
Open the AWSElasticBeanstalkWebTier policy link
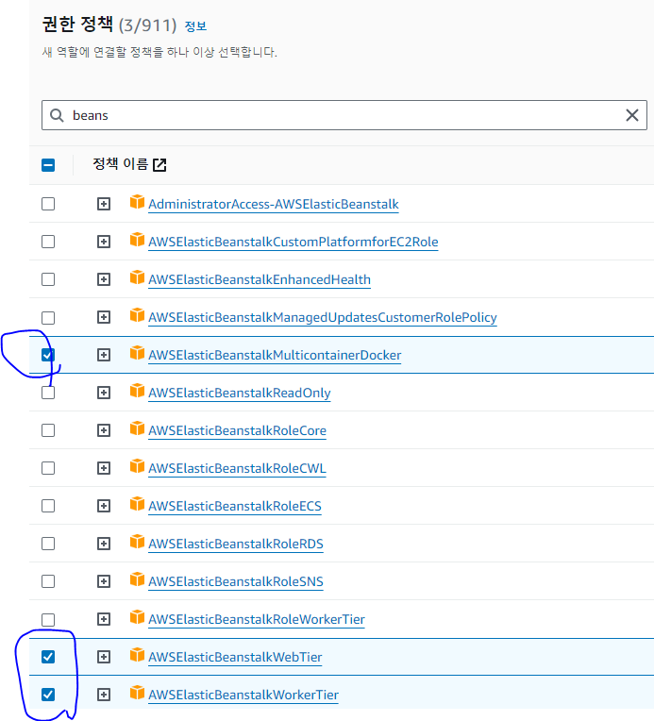pyautogui.click(x=235, y=657)
